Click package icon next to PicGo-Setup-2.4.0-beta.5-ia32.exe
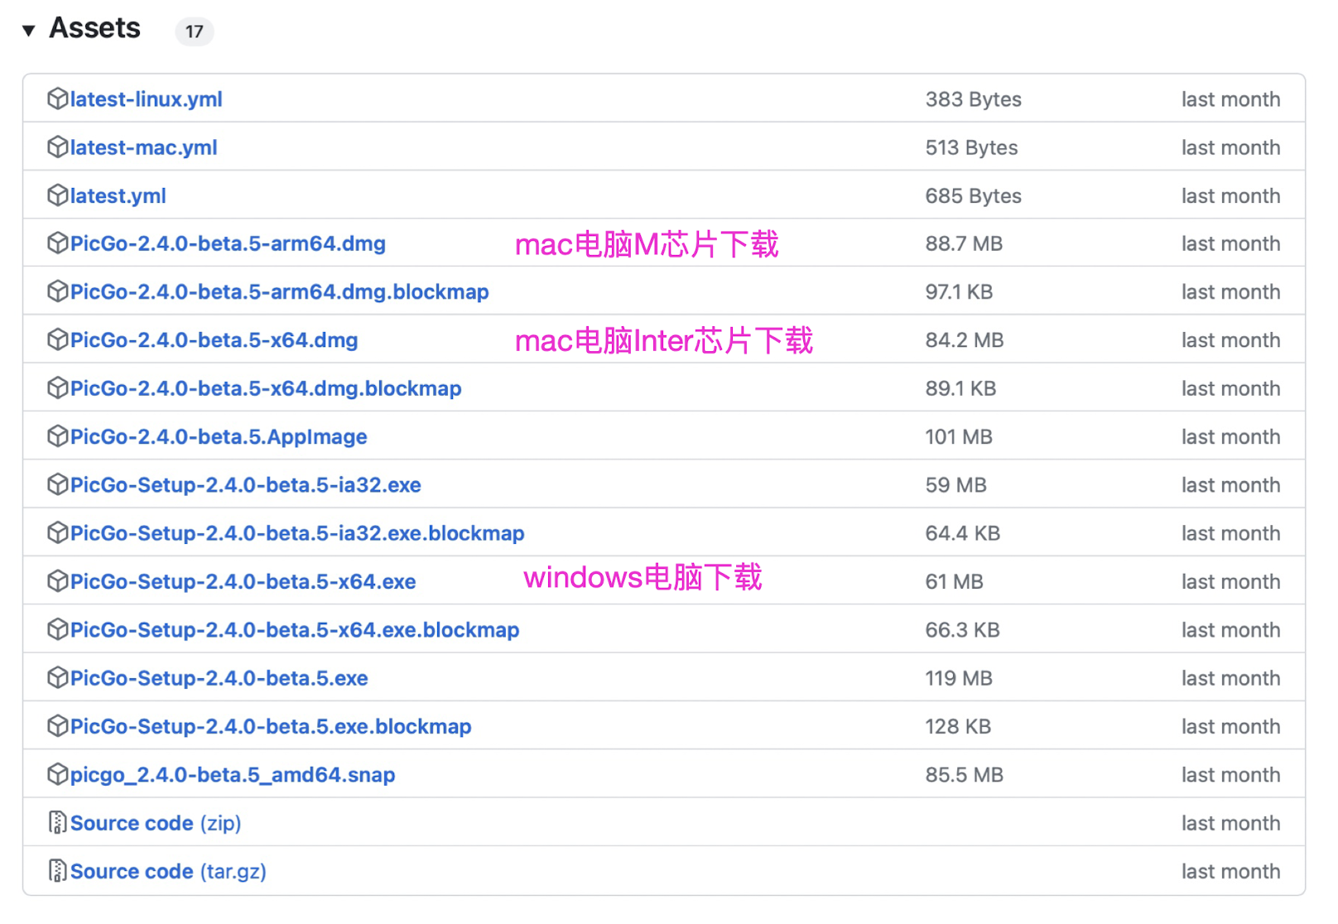This screenshot has height=924, width=1338. (x=57, y=484)
